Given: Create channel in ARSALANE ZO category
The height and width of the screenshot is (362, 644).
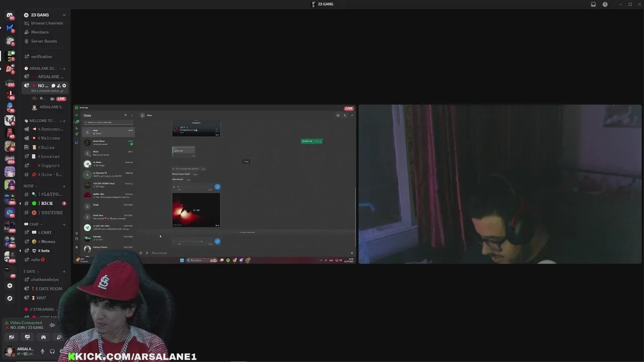Looking at the screenshot, I should pos(64,68).
